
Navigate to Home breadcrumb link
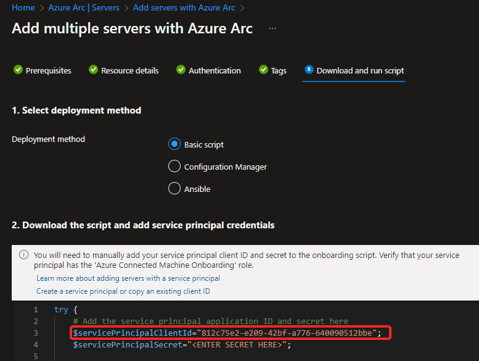tap(23, 7)
